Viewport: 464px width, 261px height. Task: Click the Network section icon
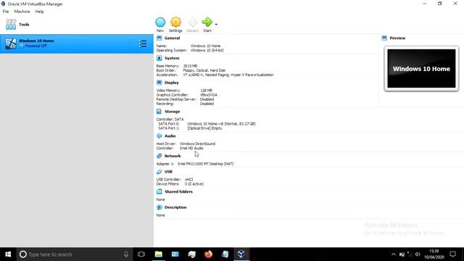click(x=159, y=156)
